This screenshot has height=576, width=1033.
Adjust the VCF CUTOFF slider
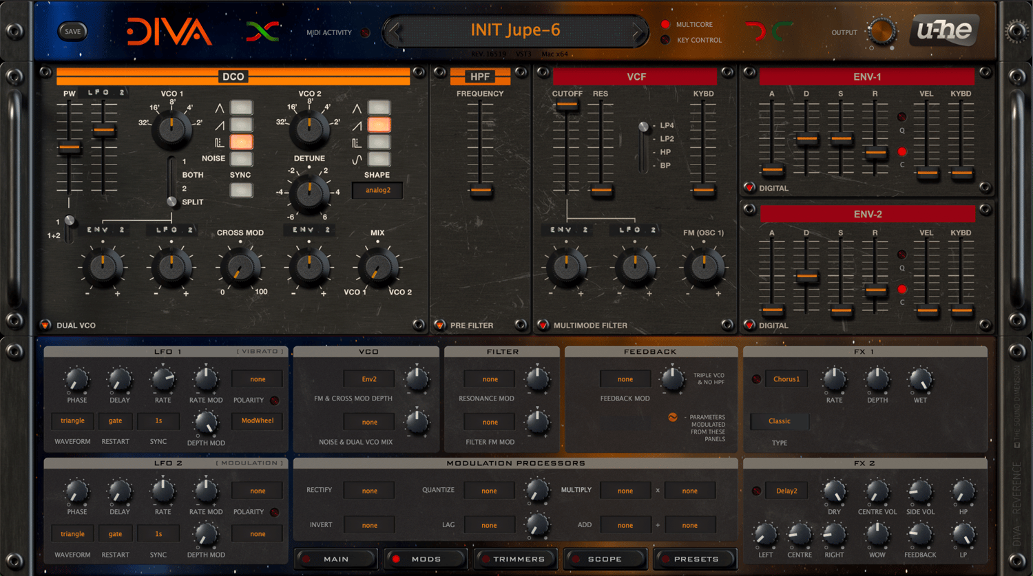click(567, 105)
